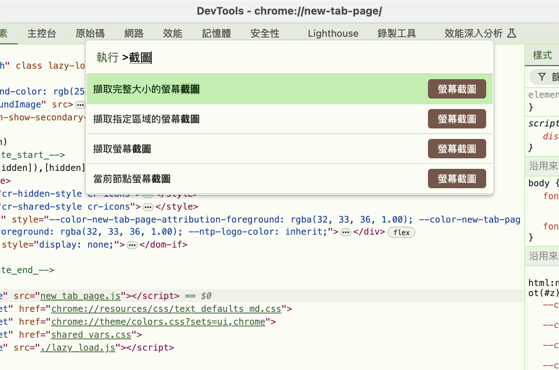This screenshot has width=559, height=370.
Task: Open chrome://theme/colors.css link
Action: (x=158, y=322)
